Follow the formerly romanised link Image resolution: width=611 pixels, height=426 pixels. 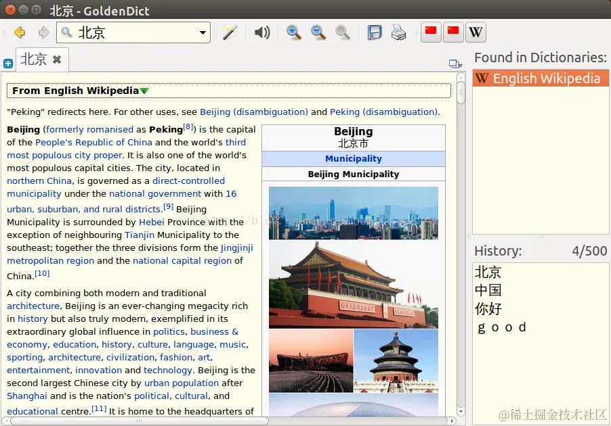tap(89, 130)
